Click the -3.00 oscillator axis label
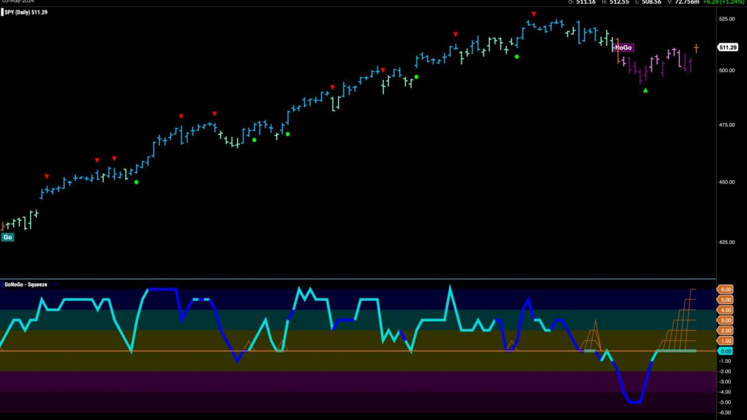 point(726,382)
